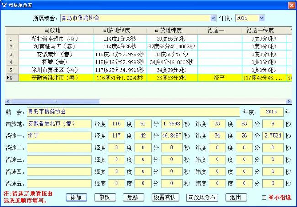Screen dimensions: 297x207
Task: Click the empty 沿途五 name field
Action: [x=59, y=184]
